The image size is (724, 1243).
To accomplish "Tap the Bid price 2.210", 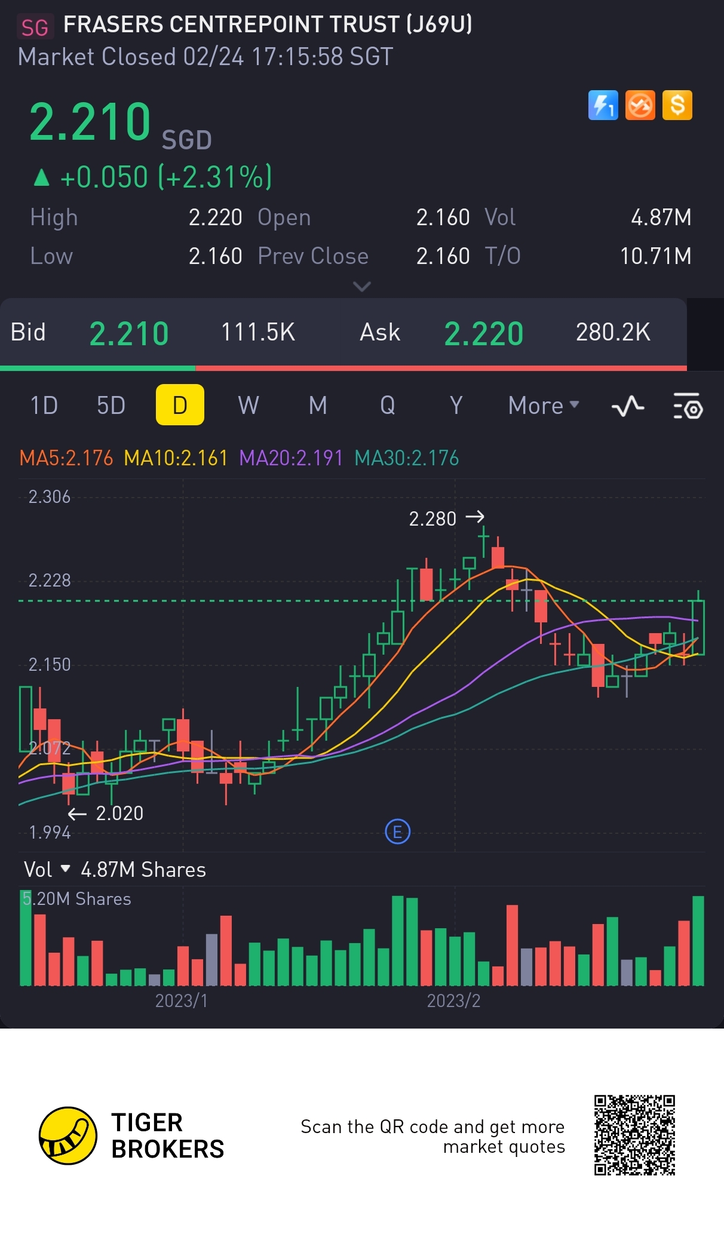I will coord(129,333).
